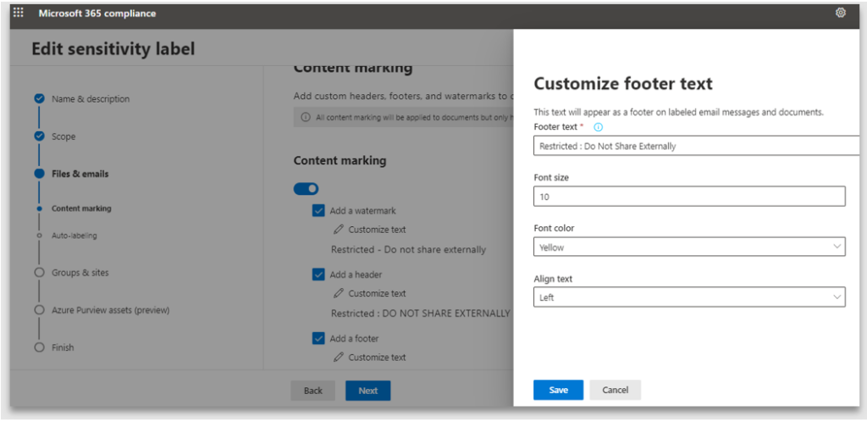The height and width of the screenshot is (422, 867).
Task: Click the Footer text info icon
Action: 598,127
